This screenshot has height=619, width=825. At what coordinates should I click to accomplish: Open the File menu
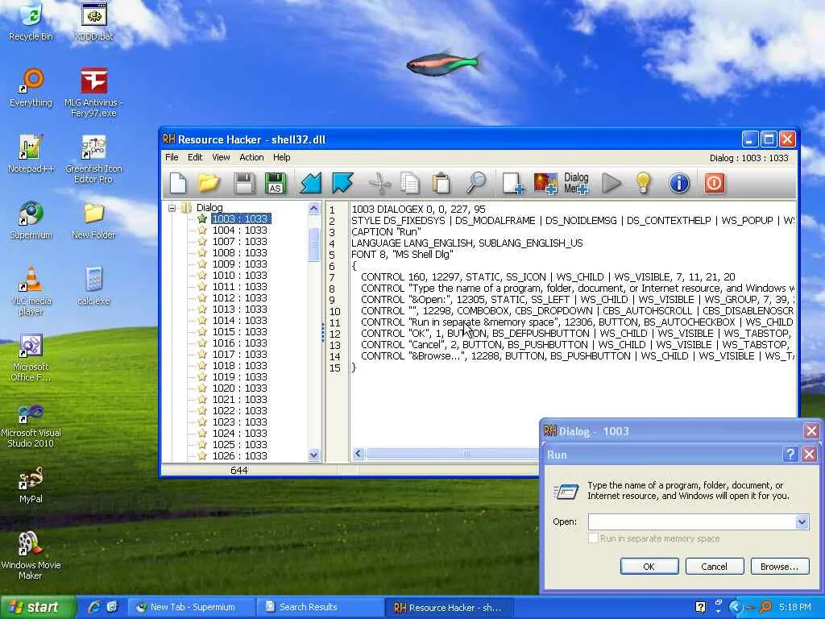[x=172, y=157]
